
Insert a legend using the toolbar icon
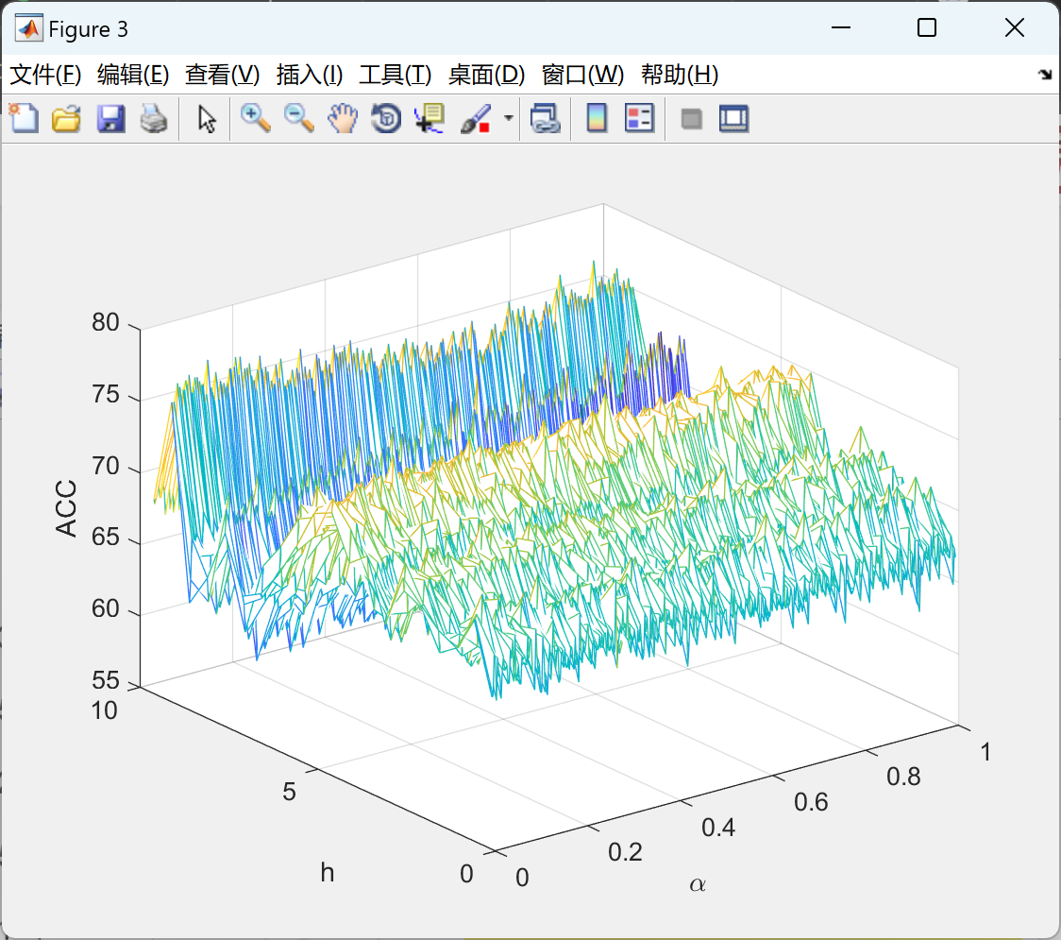pyautogui.click(x=639, y=118)
